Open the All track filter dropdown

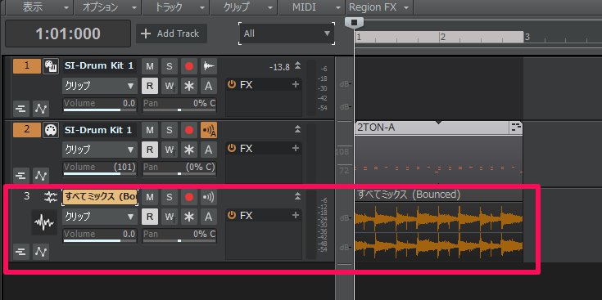[x=287, y=34]
